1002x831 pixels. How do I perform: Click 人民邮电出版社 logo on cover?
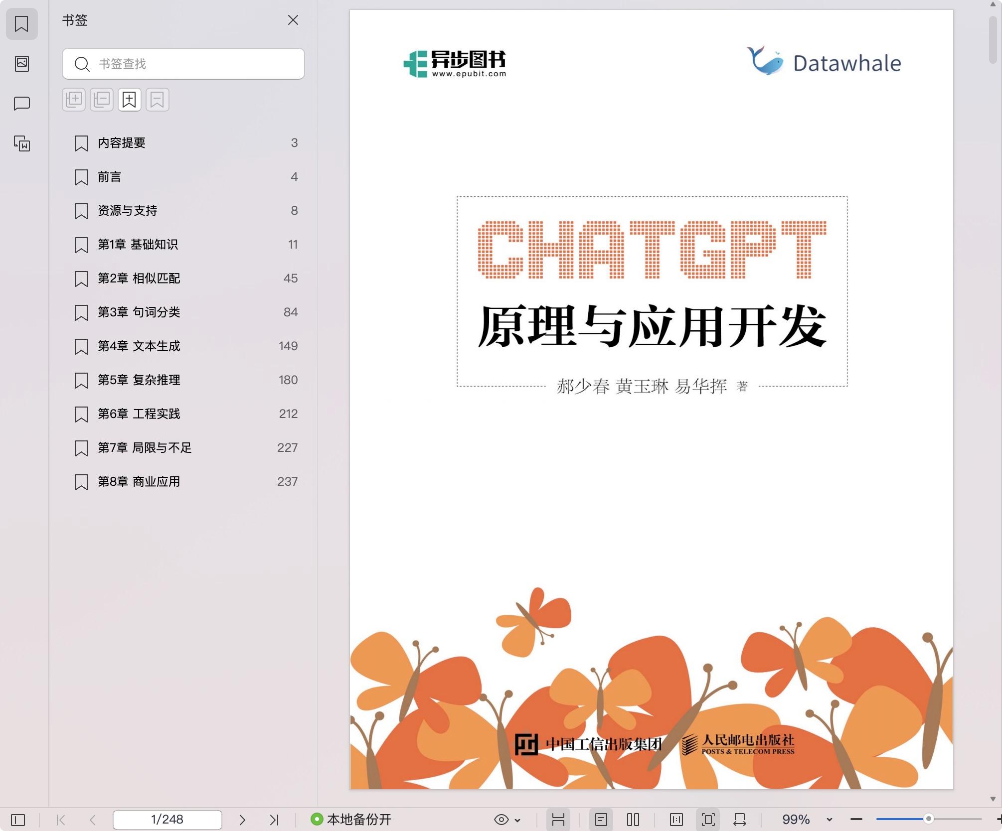tap(738, 744)
